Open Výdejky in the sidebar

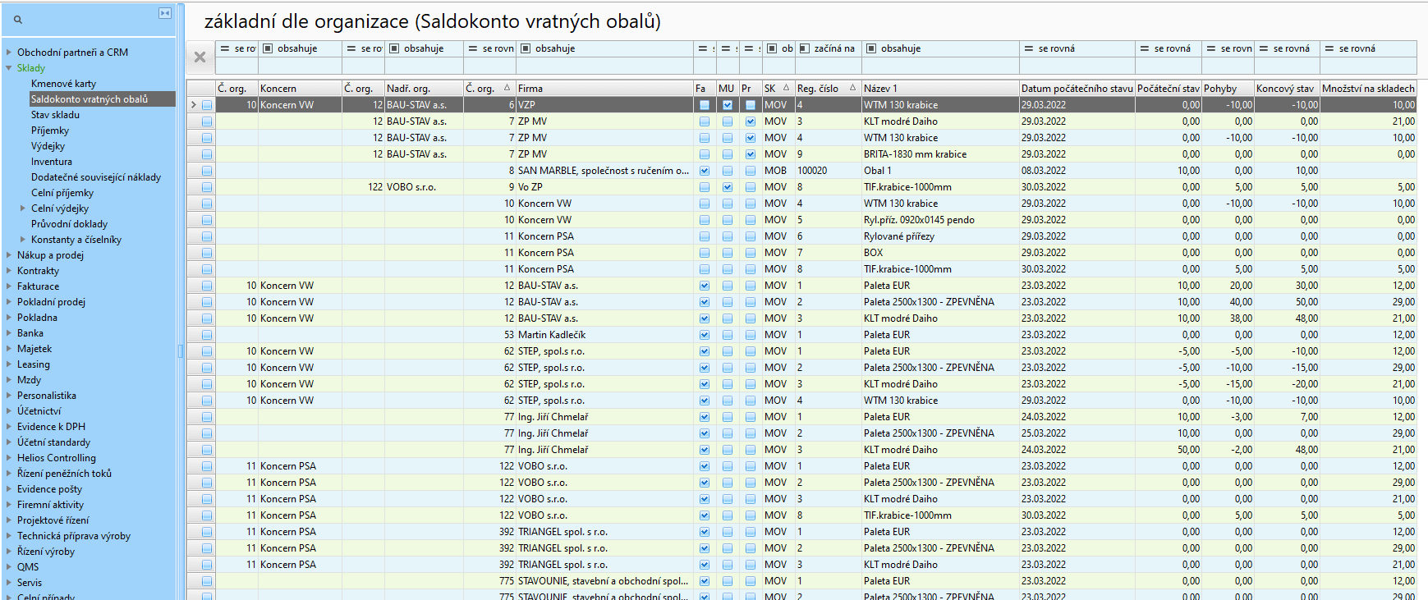pos(48,145)
